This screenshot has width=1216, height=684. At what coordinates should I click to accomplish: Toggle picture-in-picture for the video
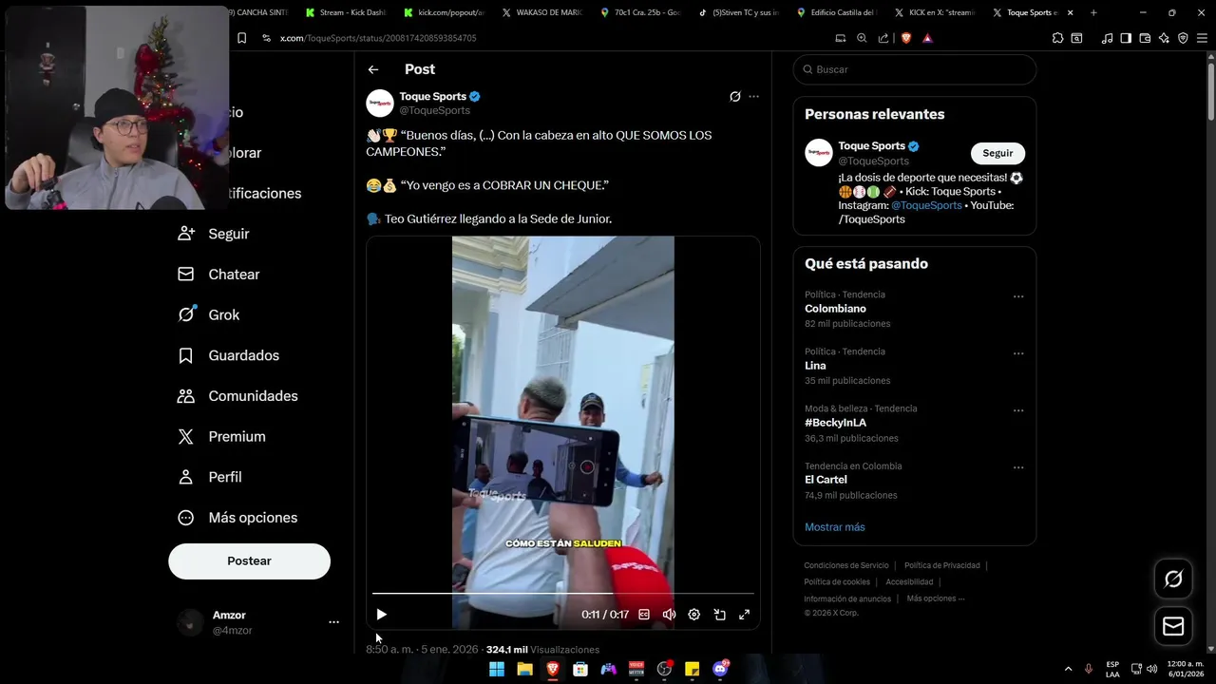(719, 615)
